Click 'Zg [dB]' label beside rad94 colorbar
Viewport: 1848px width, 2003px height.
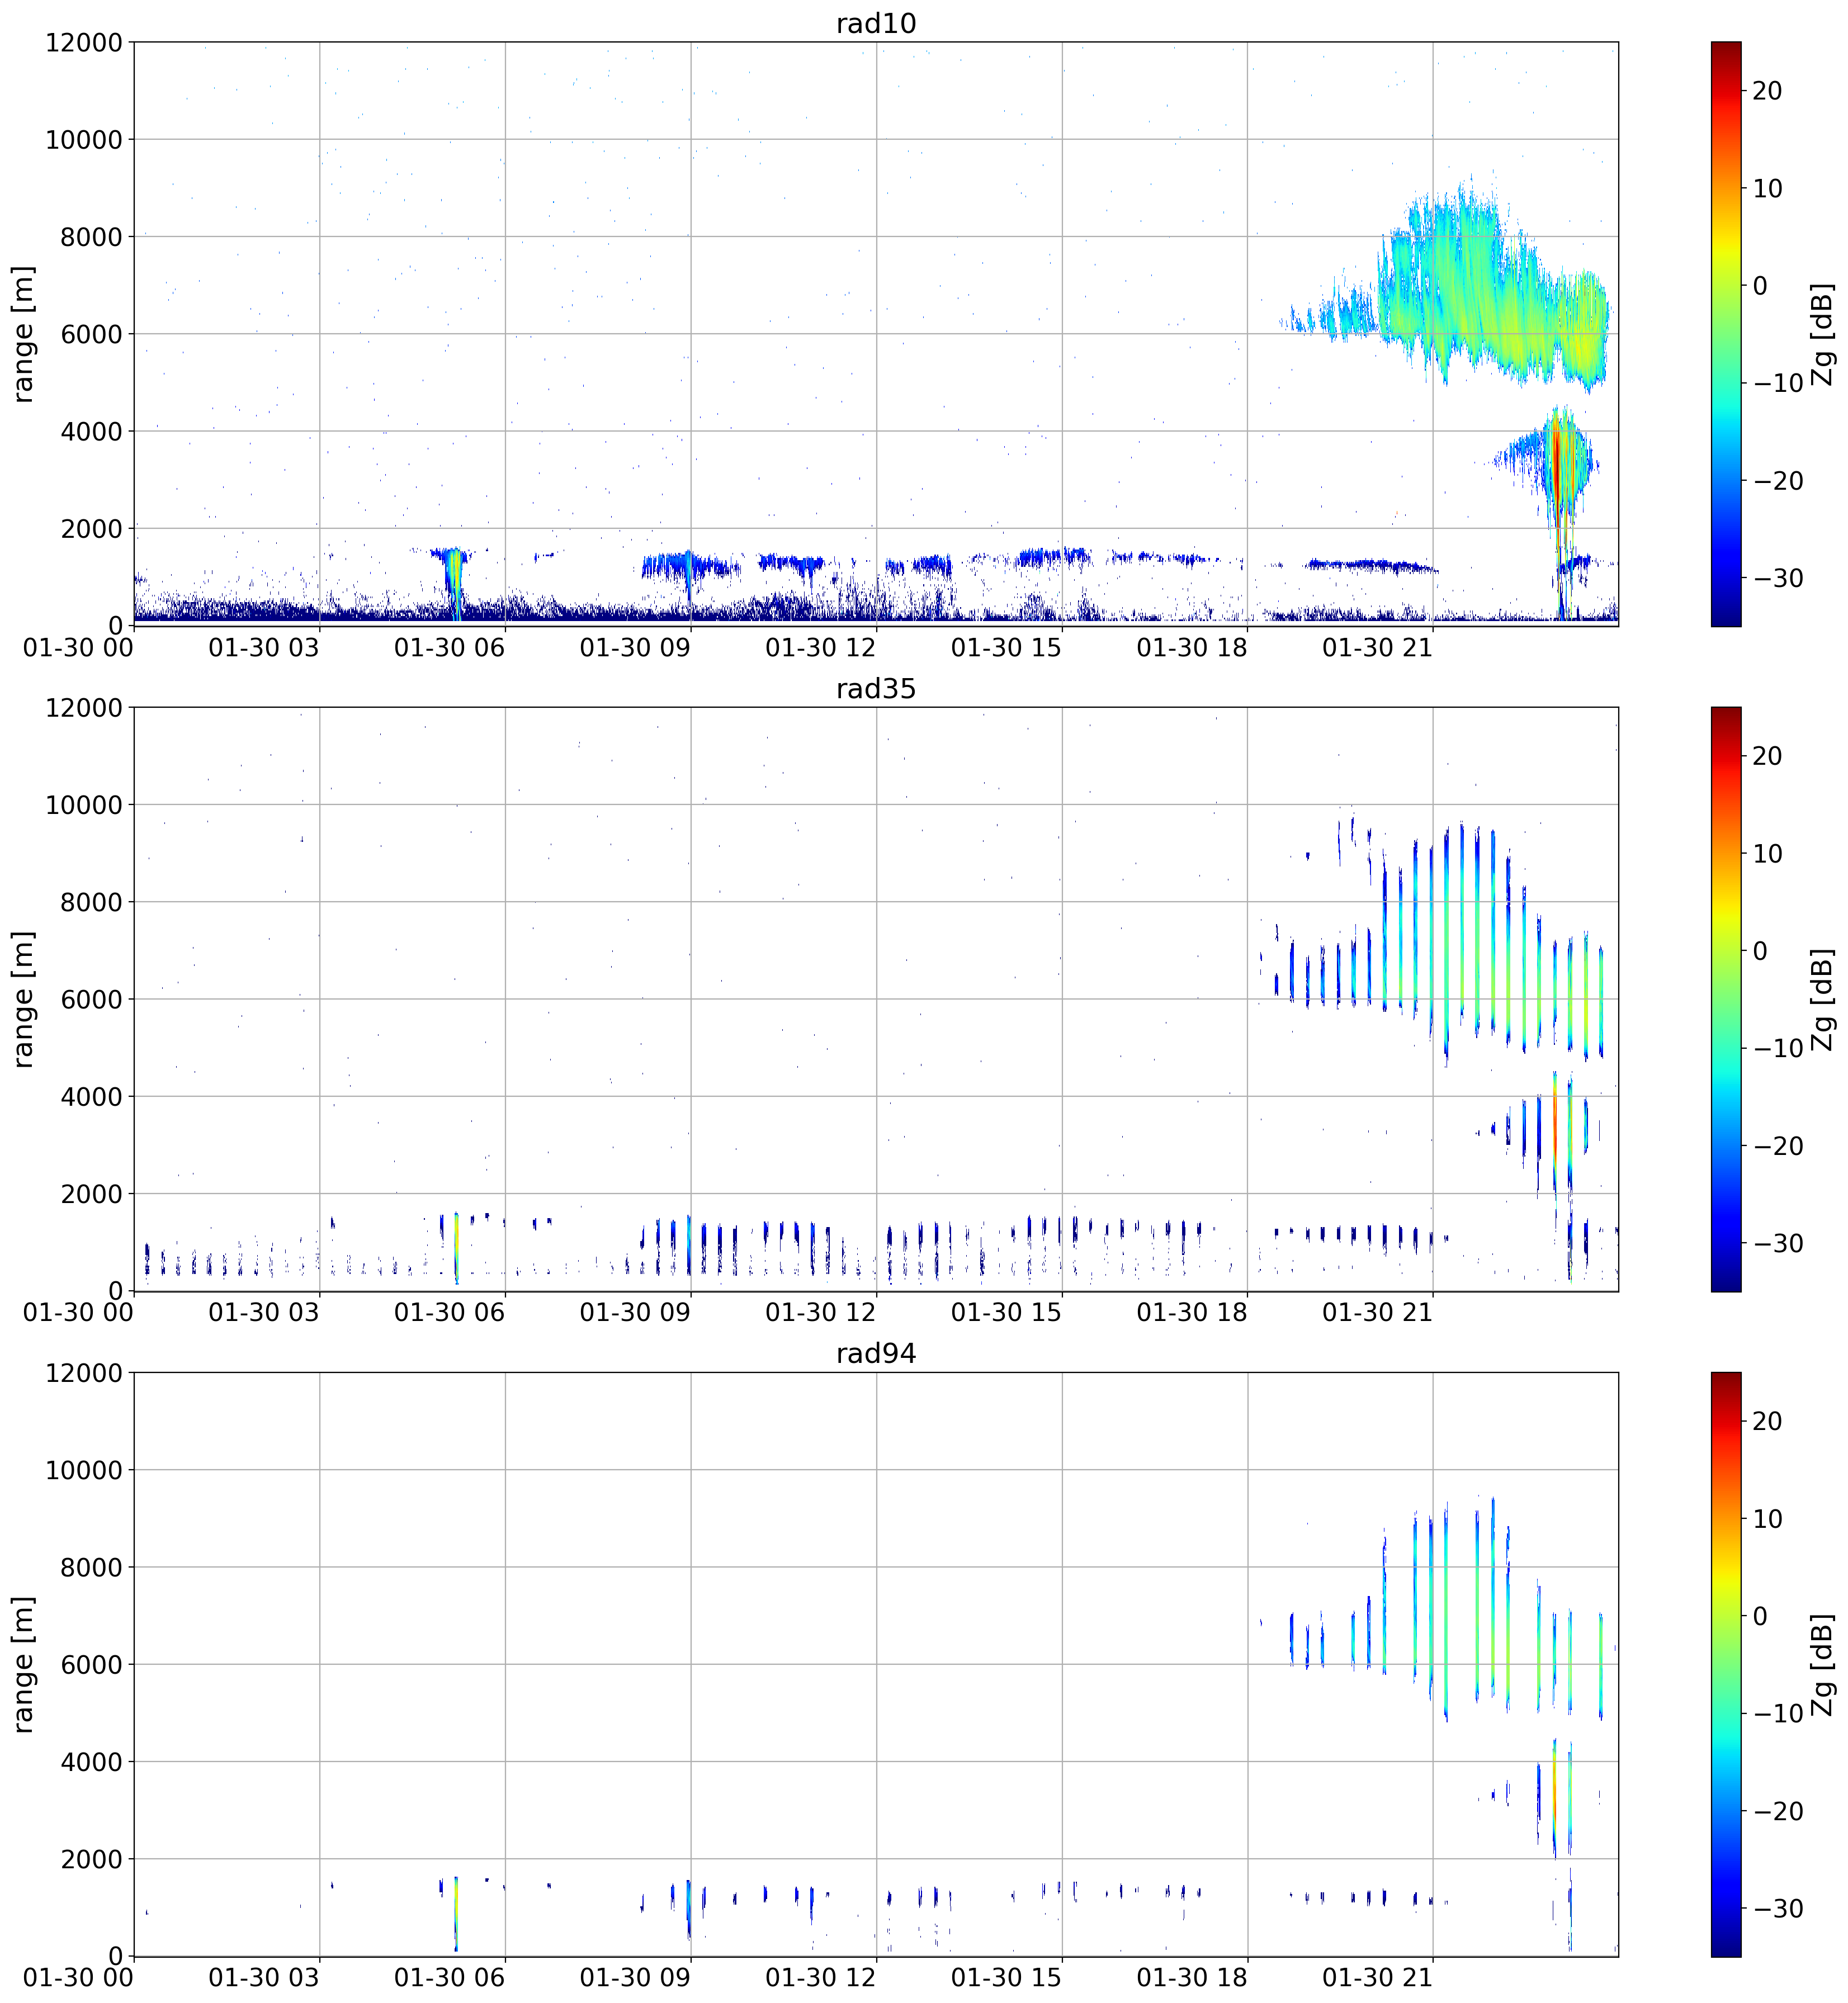(1823, 1664)
